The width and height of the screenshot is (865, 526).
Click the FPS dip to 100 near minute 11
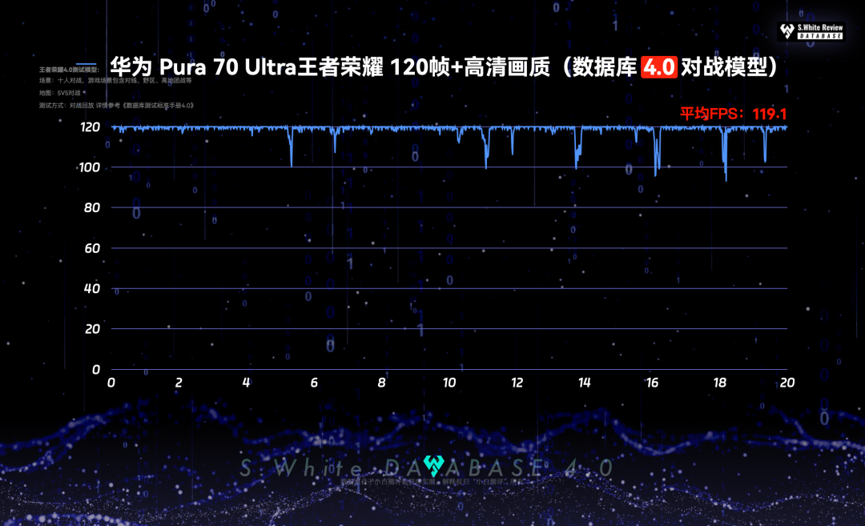tap(486, 149)
